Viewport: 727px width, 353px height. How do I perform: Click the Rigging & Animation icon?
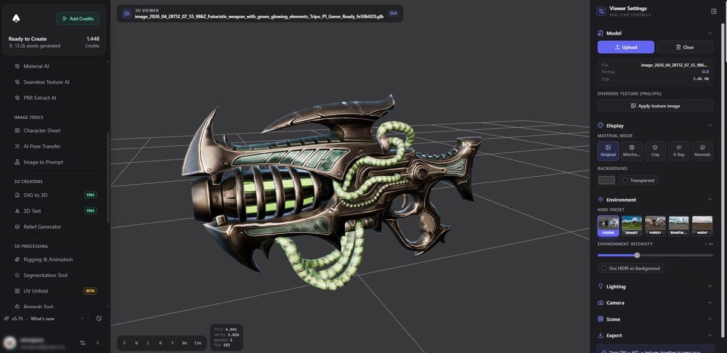point(17,259)
